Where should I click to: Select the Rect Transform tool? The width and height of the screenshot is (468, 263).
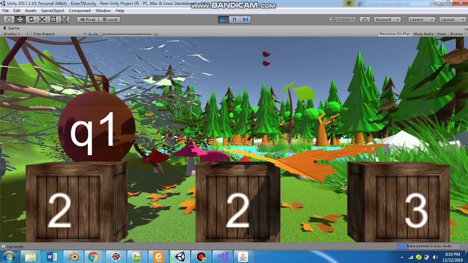click(53, 19)
